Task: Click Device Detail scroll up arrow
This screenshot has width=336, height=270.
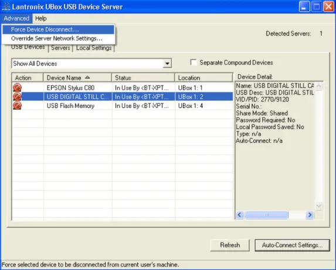Action: pyautogui.click(x=318, y=86)
